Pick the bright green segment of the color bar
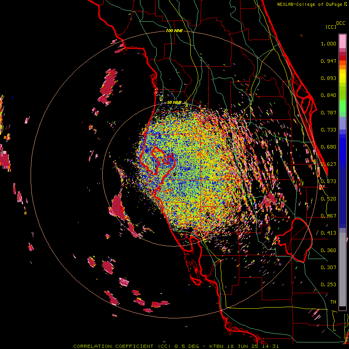Image resolution: width=349 pixels, height=349 pixels. coord(342,106)
